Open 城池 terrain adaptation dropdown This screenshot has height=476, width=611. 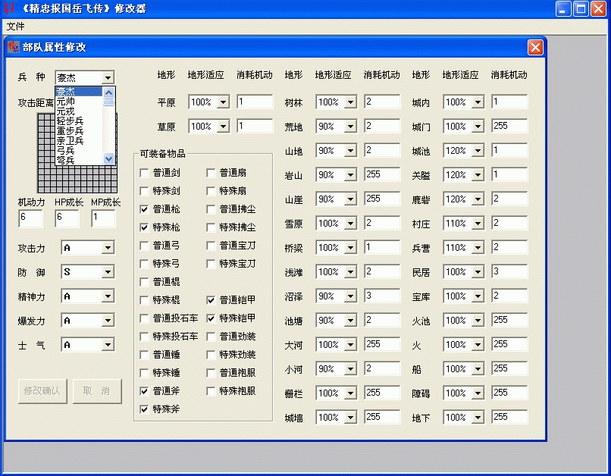click(x=478, y=151)
